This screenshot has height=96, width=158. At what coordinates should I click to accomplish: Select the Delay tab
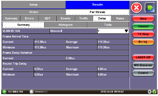point(102,18)
